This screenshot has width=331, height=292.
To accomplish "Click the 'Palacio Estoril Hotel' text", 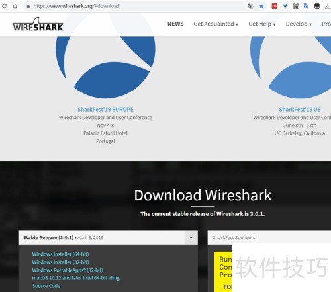I will coord(105,133).
